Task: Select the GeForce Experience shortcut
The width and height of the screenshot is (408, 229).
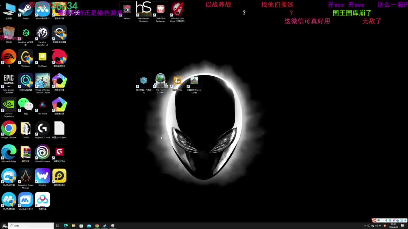Action: tap(9, 108)
